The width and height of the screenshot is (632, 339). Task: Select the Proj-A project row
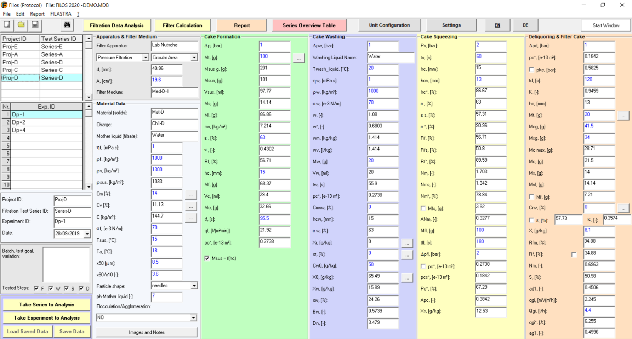(x=42, y=54)
